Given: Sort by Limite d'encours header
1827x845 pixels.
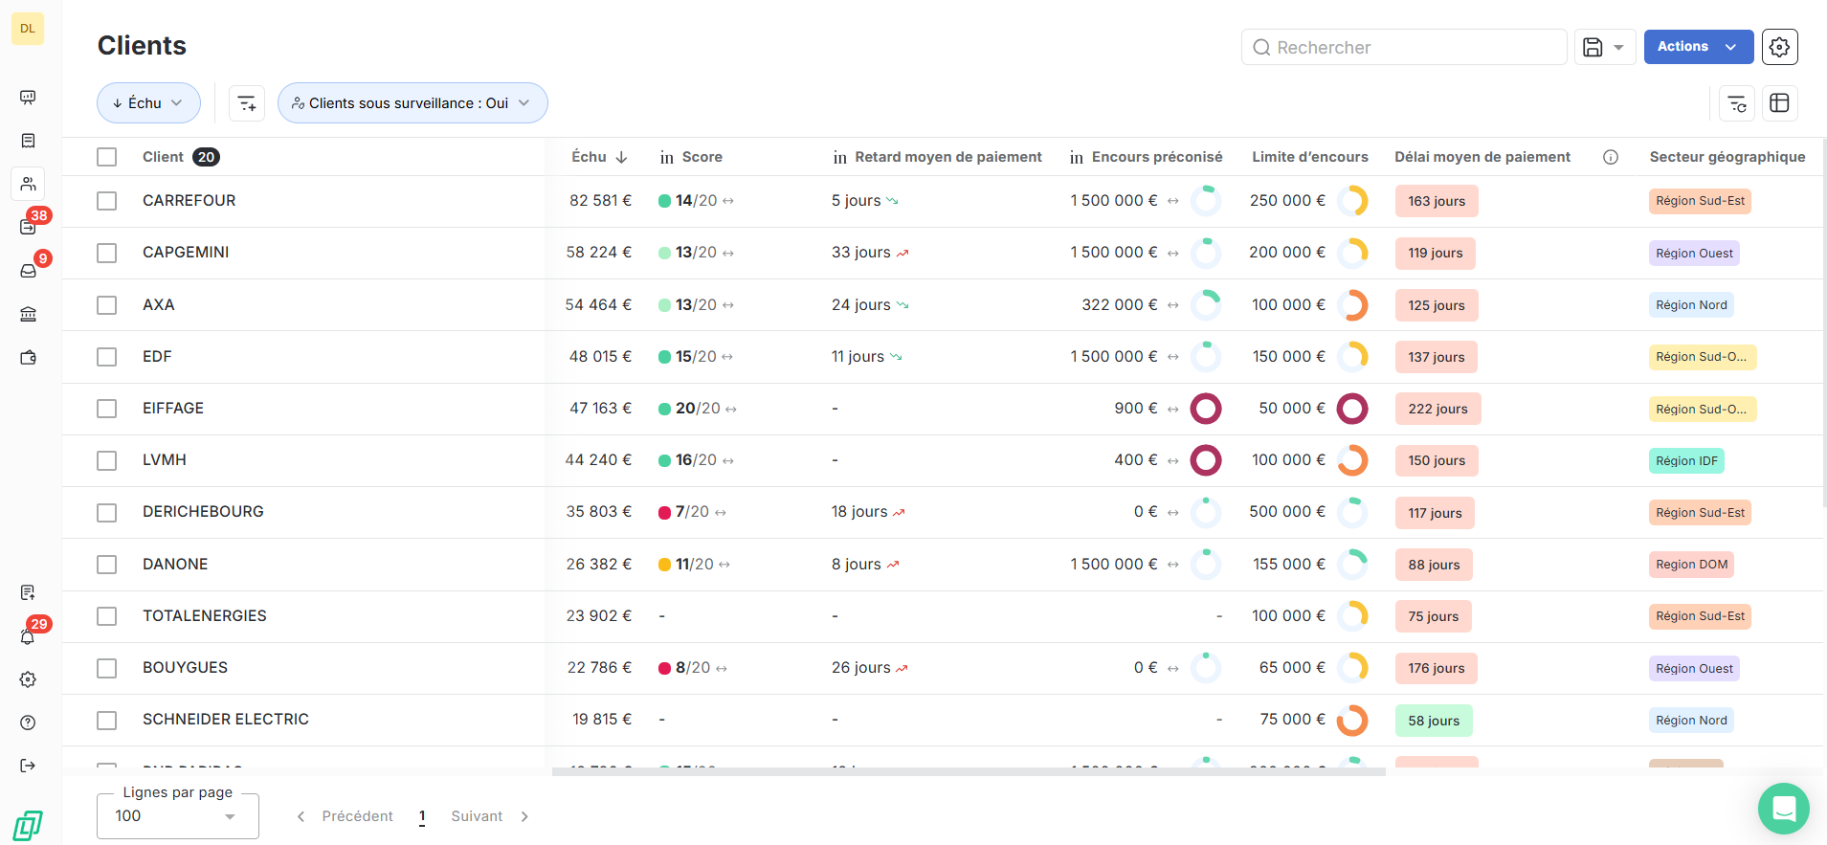Looking at the screenshot, I should coord(1310,157).
